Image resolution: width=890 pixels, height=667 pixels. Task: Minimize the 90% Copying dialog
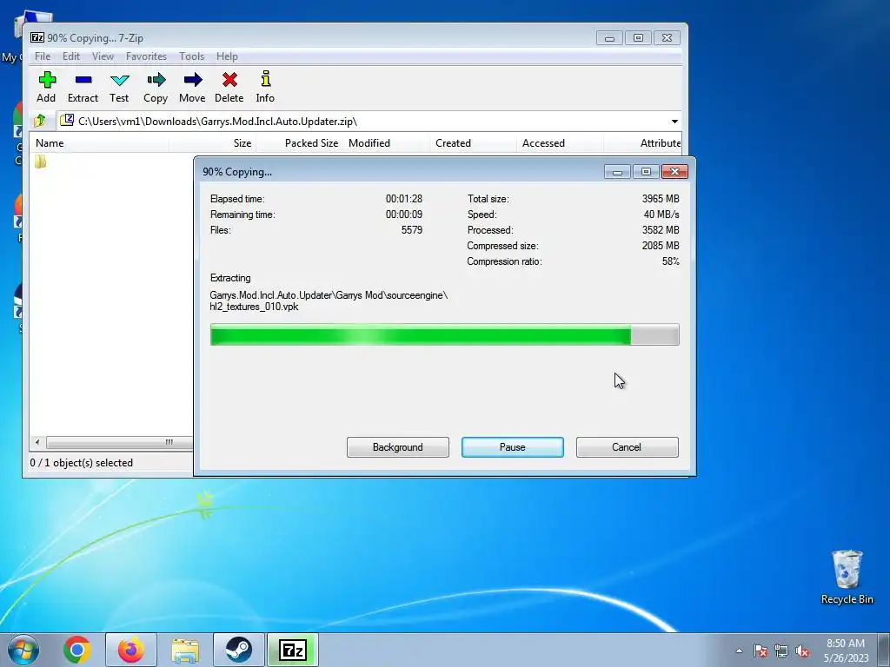[x=617, y=172]
